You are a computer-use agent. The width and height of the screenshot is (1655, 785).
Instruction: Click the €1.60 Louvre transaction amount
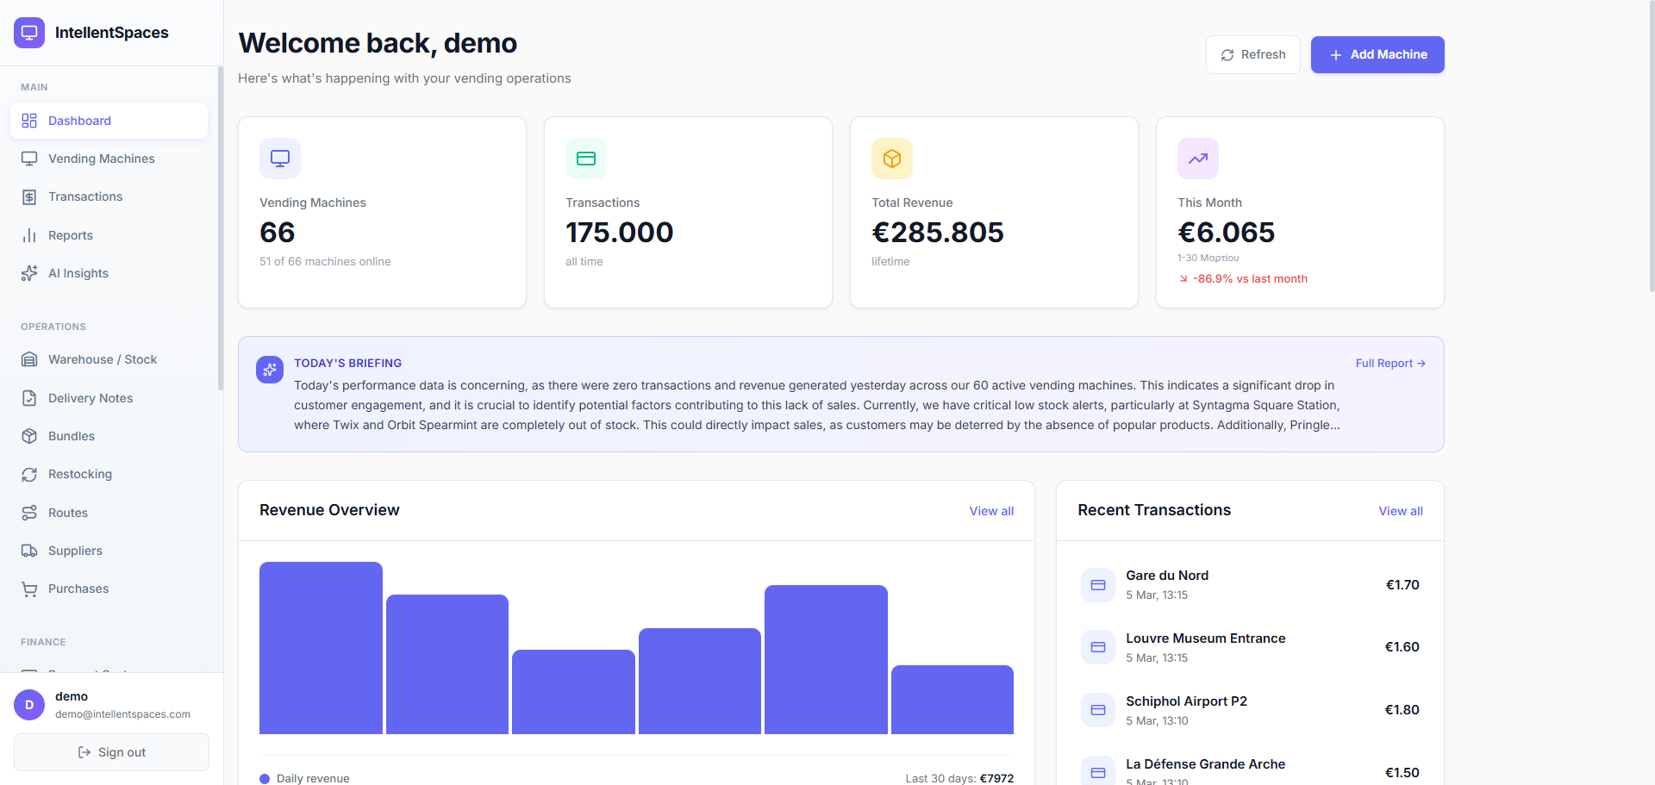tap(1402, 647)
